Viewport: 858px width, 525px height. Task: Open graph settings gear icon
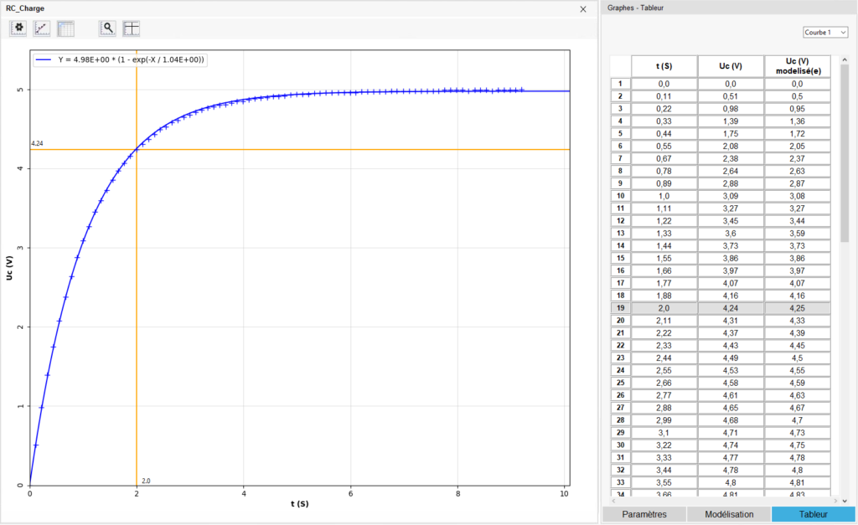18,28
